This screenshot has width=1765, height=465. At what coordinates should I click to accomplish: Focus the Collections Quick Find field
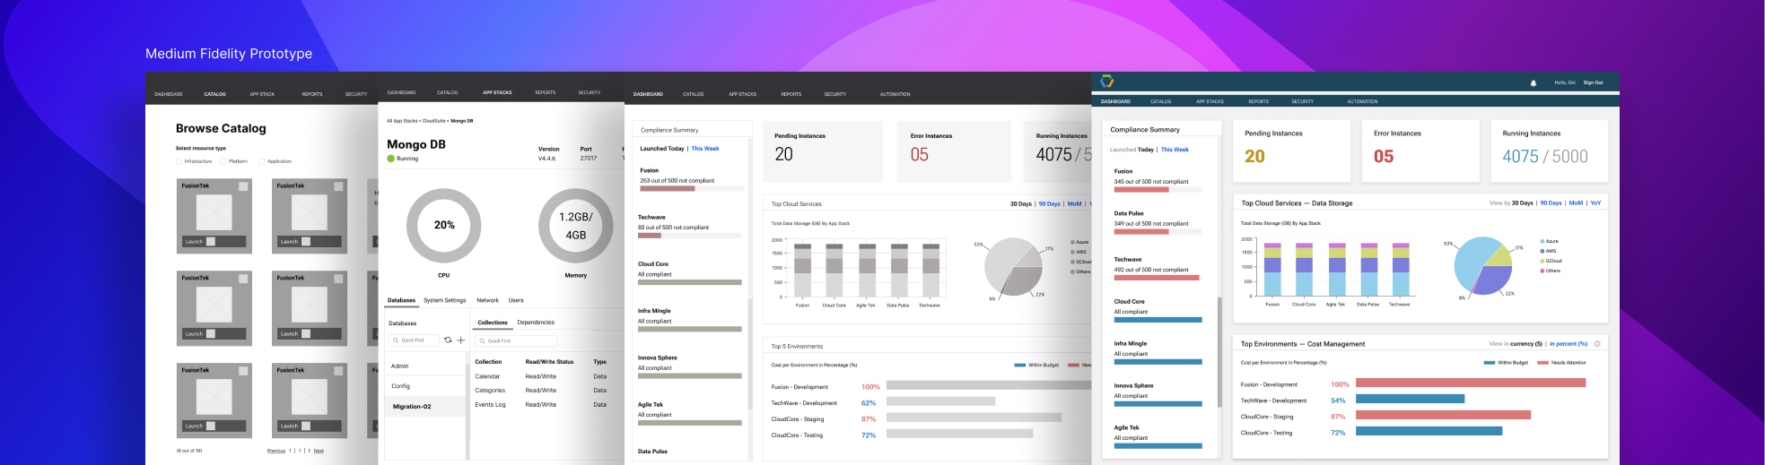click(516, 341)
